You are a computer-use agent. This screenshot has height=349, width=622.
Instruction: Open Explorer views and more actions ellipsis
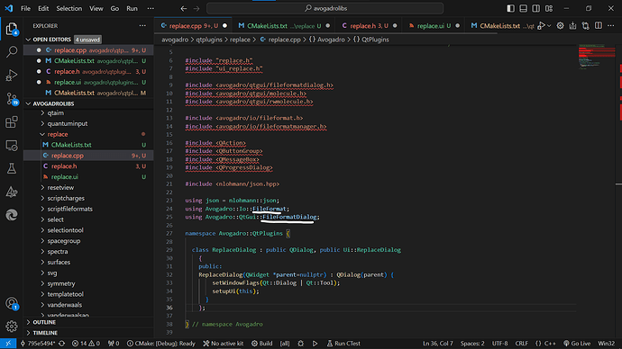pos(142,26)
